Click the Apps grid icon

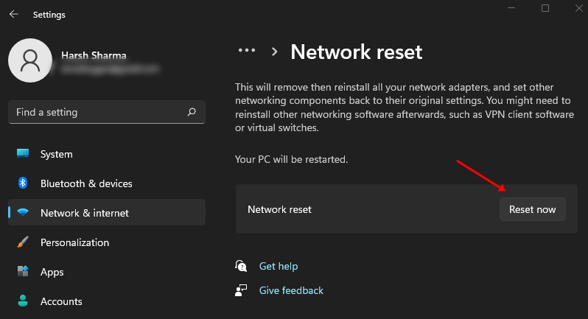tap(23, 272)
